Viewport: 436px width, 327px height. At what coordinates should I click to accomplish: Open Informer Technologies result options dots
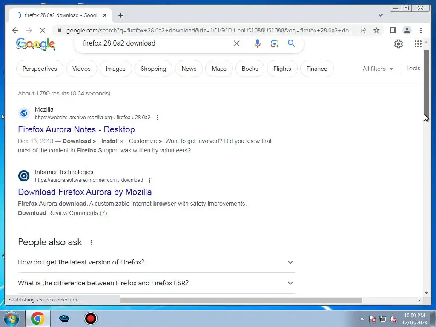(149, 180)
